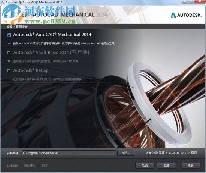Click the Autodesk AutoCAD Mechanical 2014 product title
This screenshot has height=173, width=206.
pos(52,35)
